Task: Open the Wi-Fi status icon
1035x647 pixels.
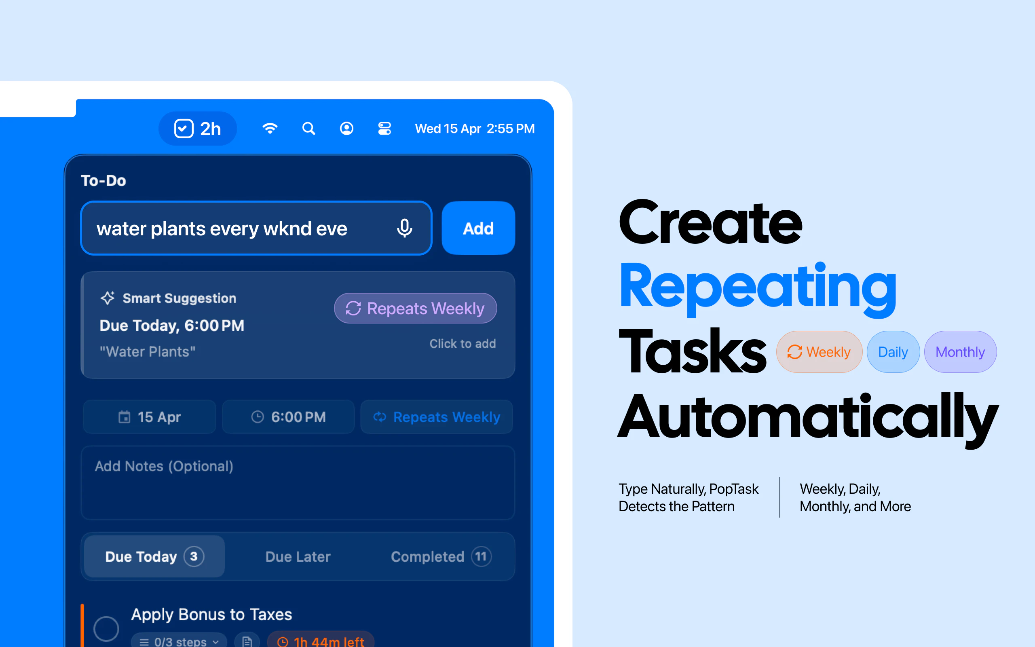Action: (270, 128)
